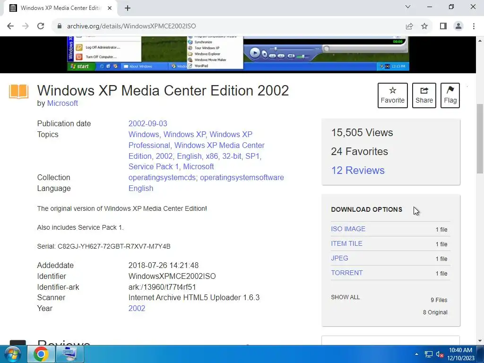Open Chrome's three-dot menu
Image resolution: width=484 pixels, height=363 pixels.
(x=474, y=26)
